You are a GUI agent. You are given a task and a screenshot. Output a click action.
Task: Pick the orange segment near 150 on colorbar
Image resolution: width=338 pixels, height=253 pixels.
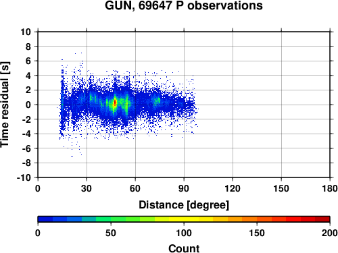click(257, 219)
